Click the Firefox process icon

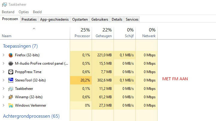pyautogui.click(x=11, y=55)
